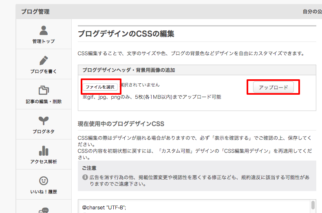Click the ご注意 notice heading

click(89, 168)
